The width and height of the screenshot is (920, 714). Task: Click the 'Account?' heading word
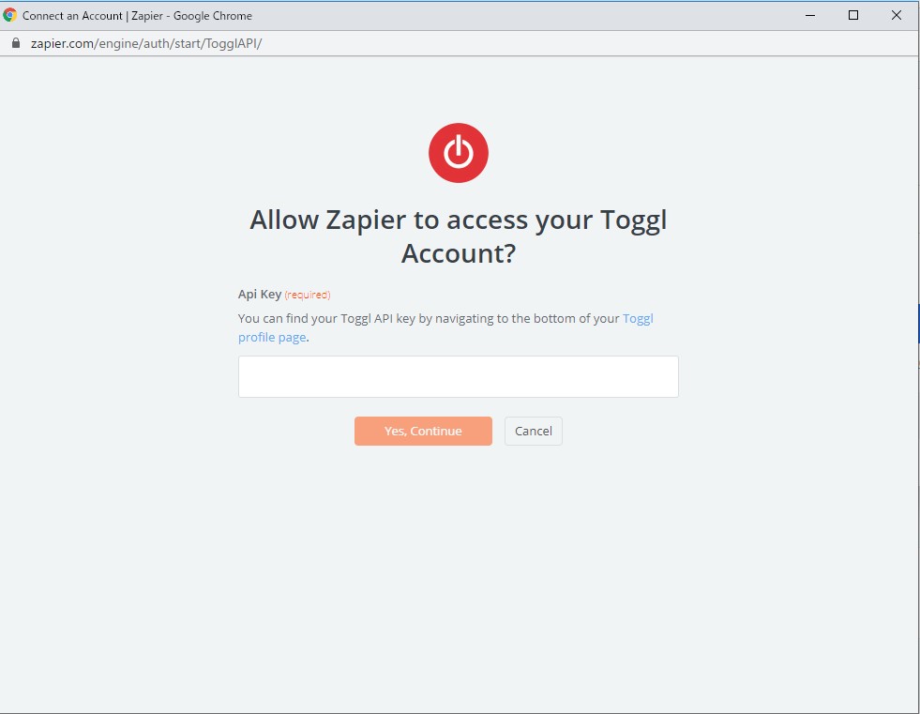pyautogui.click(x=459, y=253)
